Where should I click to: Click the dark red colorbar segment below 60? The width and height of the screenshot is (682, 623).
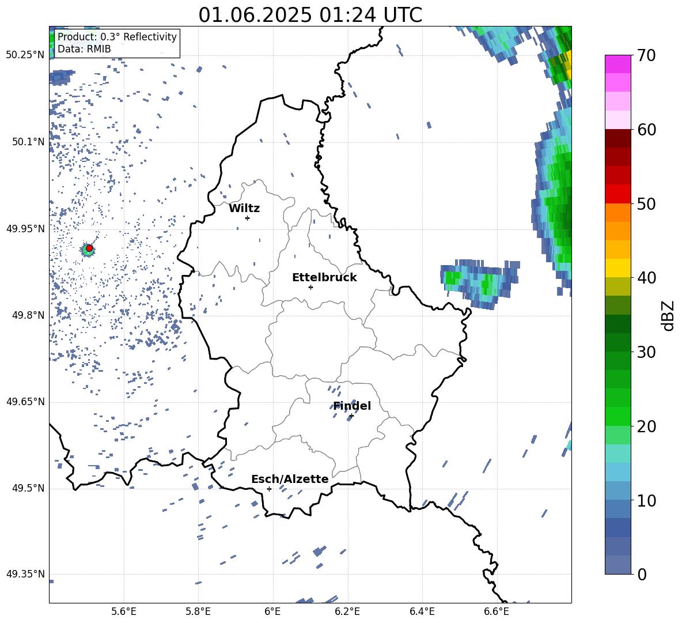(617, 138)
